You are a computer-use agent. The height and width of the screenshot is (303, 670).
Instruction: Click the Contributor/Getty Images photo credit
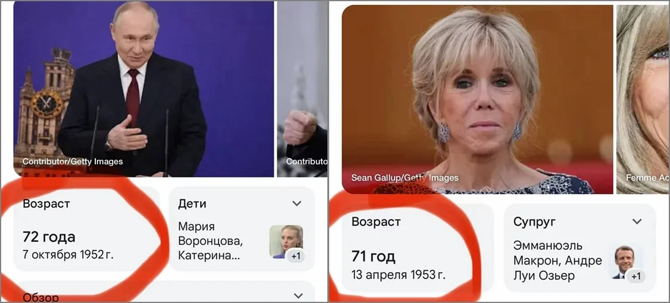[x=73, y=162]
